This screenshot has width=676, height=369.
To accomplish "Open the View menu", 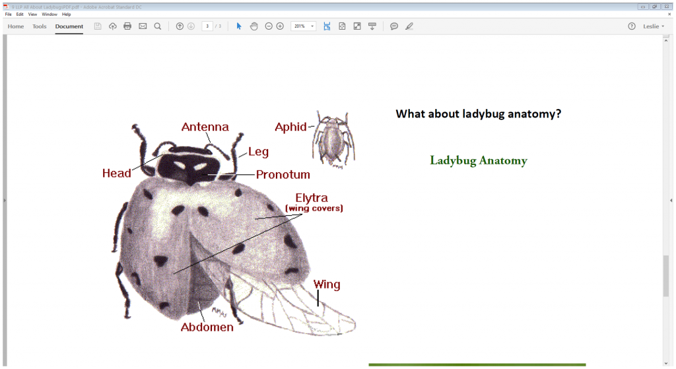I will [32, 14].
